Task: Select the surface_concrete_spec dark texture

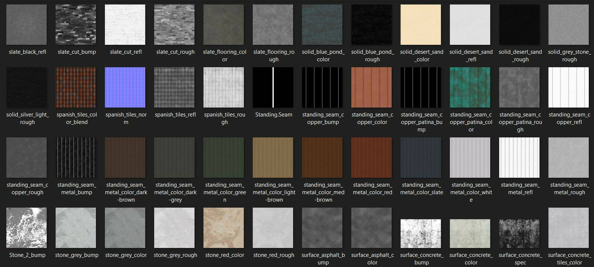Action: click(519, 233)
